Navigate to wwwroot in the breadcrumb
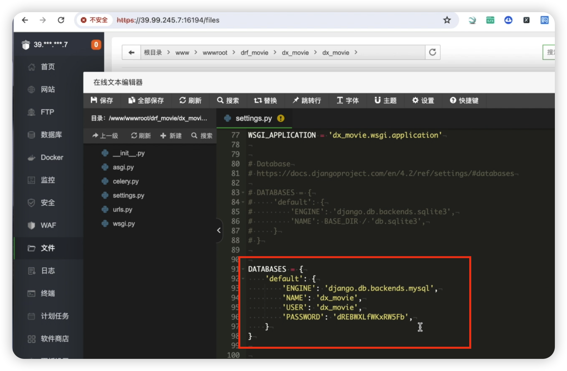The width and height of the screenshot is (567, 371). pos(215,53)
